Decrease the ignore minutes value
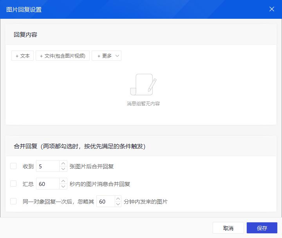This screenshot has width=282, height=238. [x=118, y=204]
